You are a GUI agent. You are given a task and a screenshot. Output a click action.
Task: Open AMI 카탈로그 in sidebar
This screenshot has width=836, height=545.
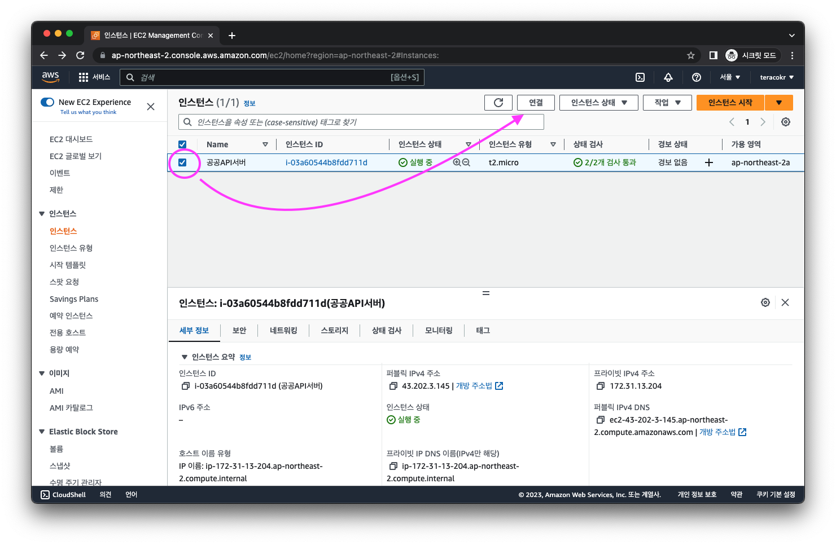pos(71,408)
